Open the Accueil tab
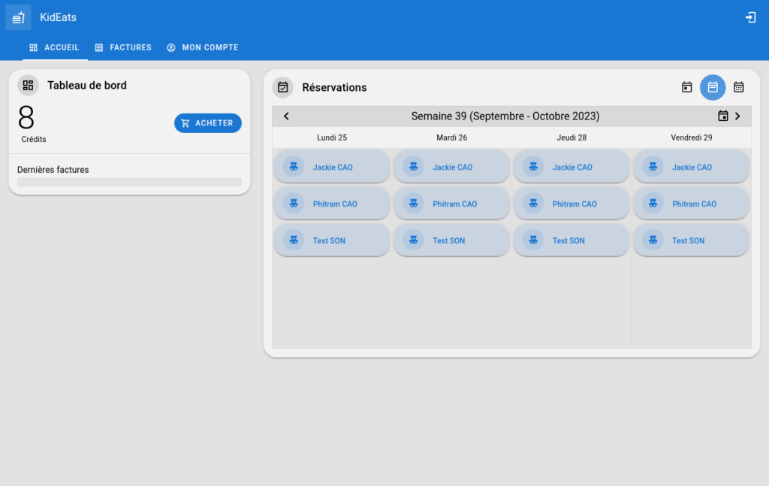This screenshot has height=486, width=769. pos(54,47)
